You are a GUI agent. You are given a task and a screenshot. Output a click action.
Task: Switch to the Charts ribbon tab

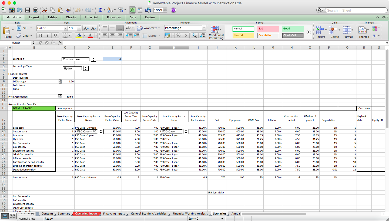pyautogui.click(x=71, y=17)
